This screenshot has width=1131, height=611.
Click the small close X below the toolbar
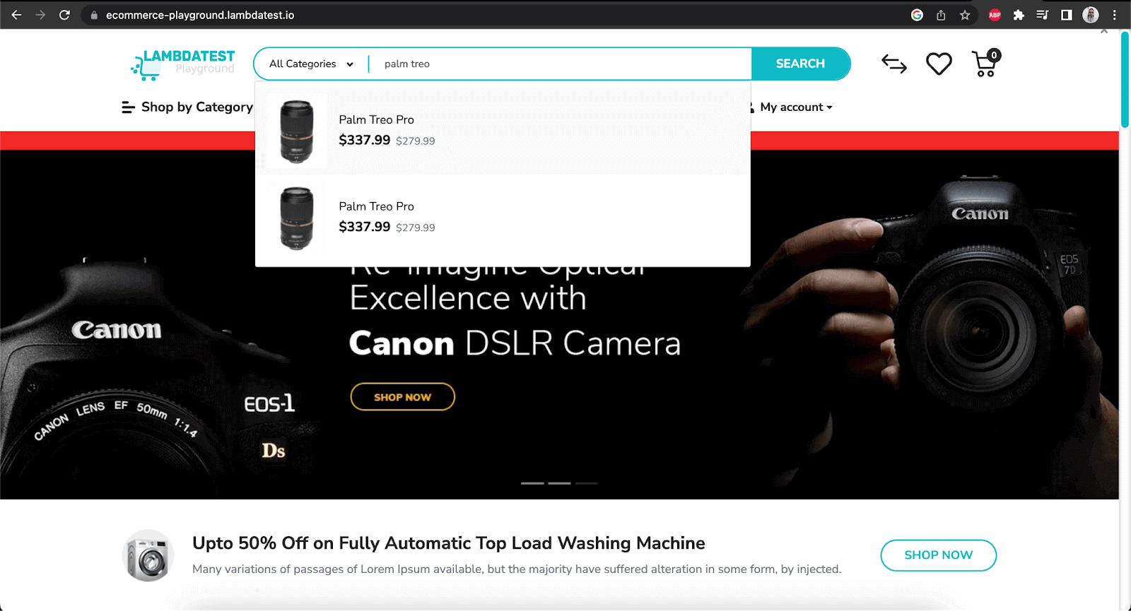click(x=1104, y=31)
